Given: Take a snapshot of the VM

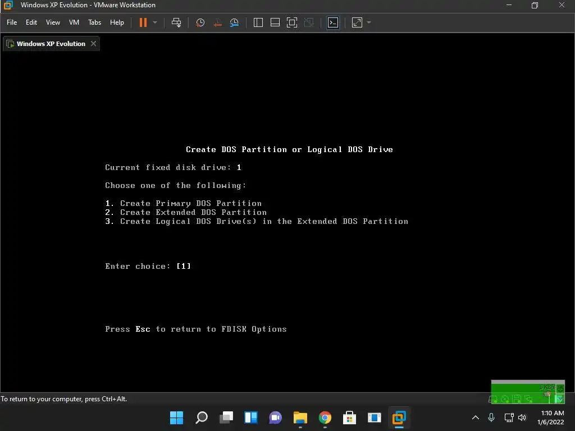Looking at the screenshot, I should point(200,22).
